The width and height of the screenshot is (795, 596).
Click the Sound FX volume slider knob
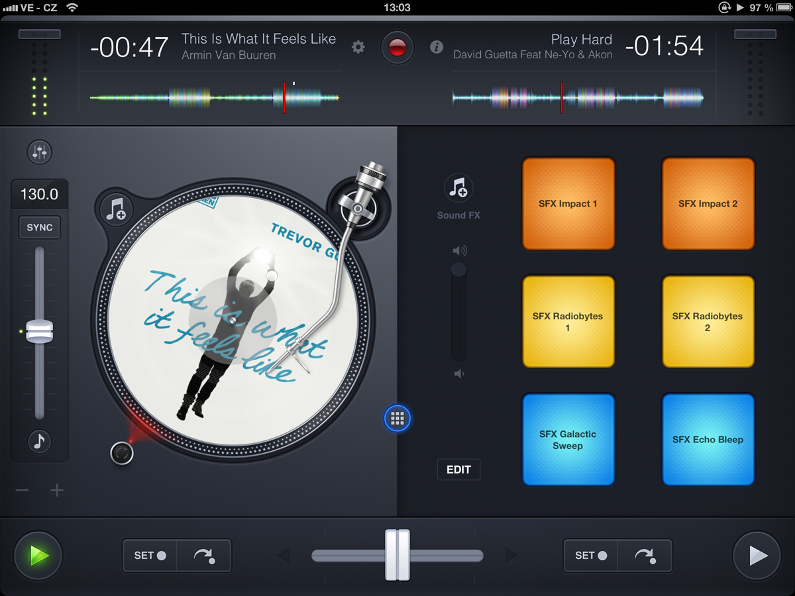click(x=458, y=270)
